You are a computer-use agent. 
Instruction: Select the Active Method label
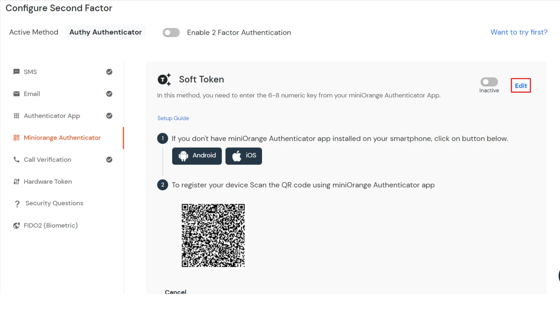pos(34,32)
